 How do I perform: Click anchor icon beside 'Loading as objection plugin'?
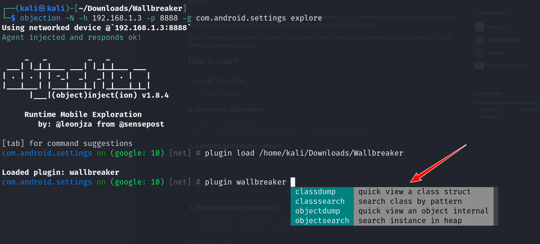(286, 146)
